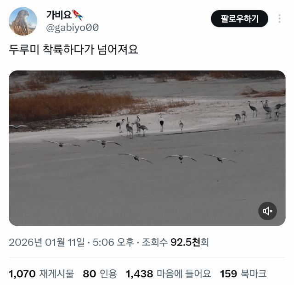This screenshot has width=294, height=285.
Task: Click the post text 두루미 착륙하다가 넘어져요
Action: pos(73,50)
